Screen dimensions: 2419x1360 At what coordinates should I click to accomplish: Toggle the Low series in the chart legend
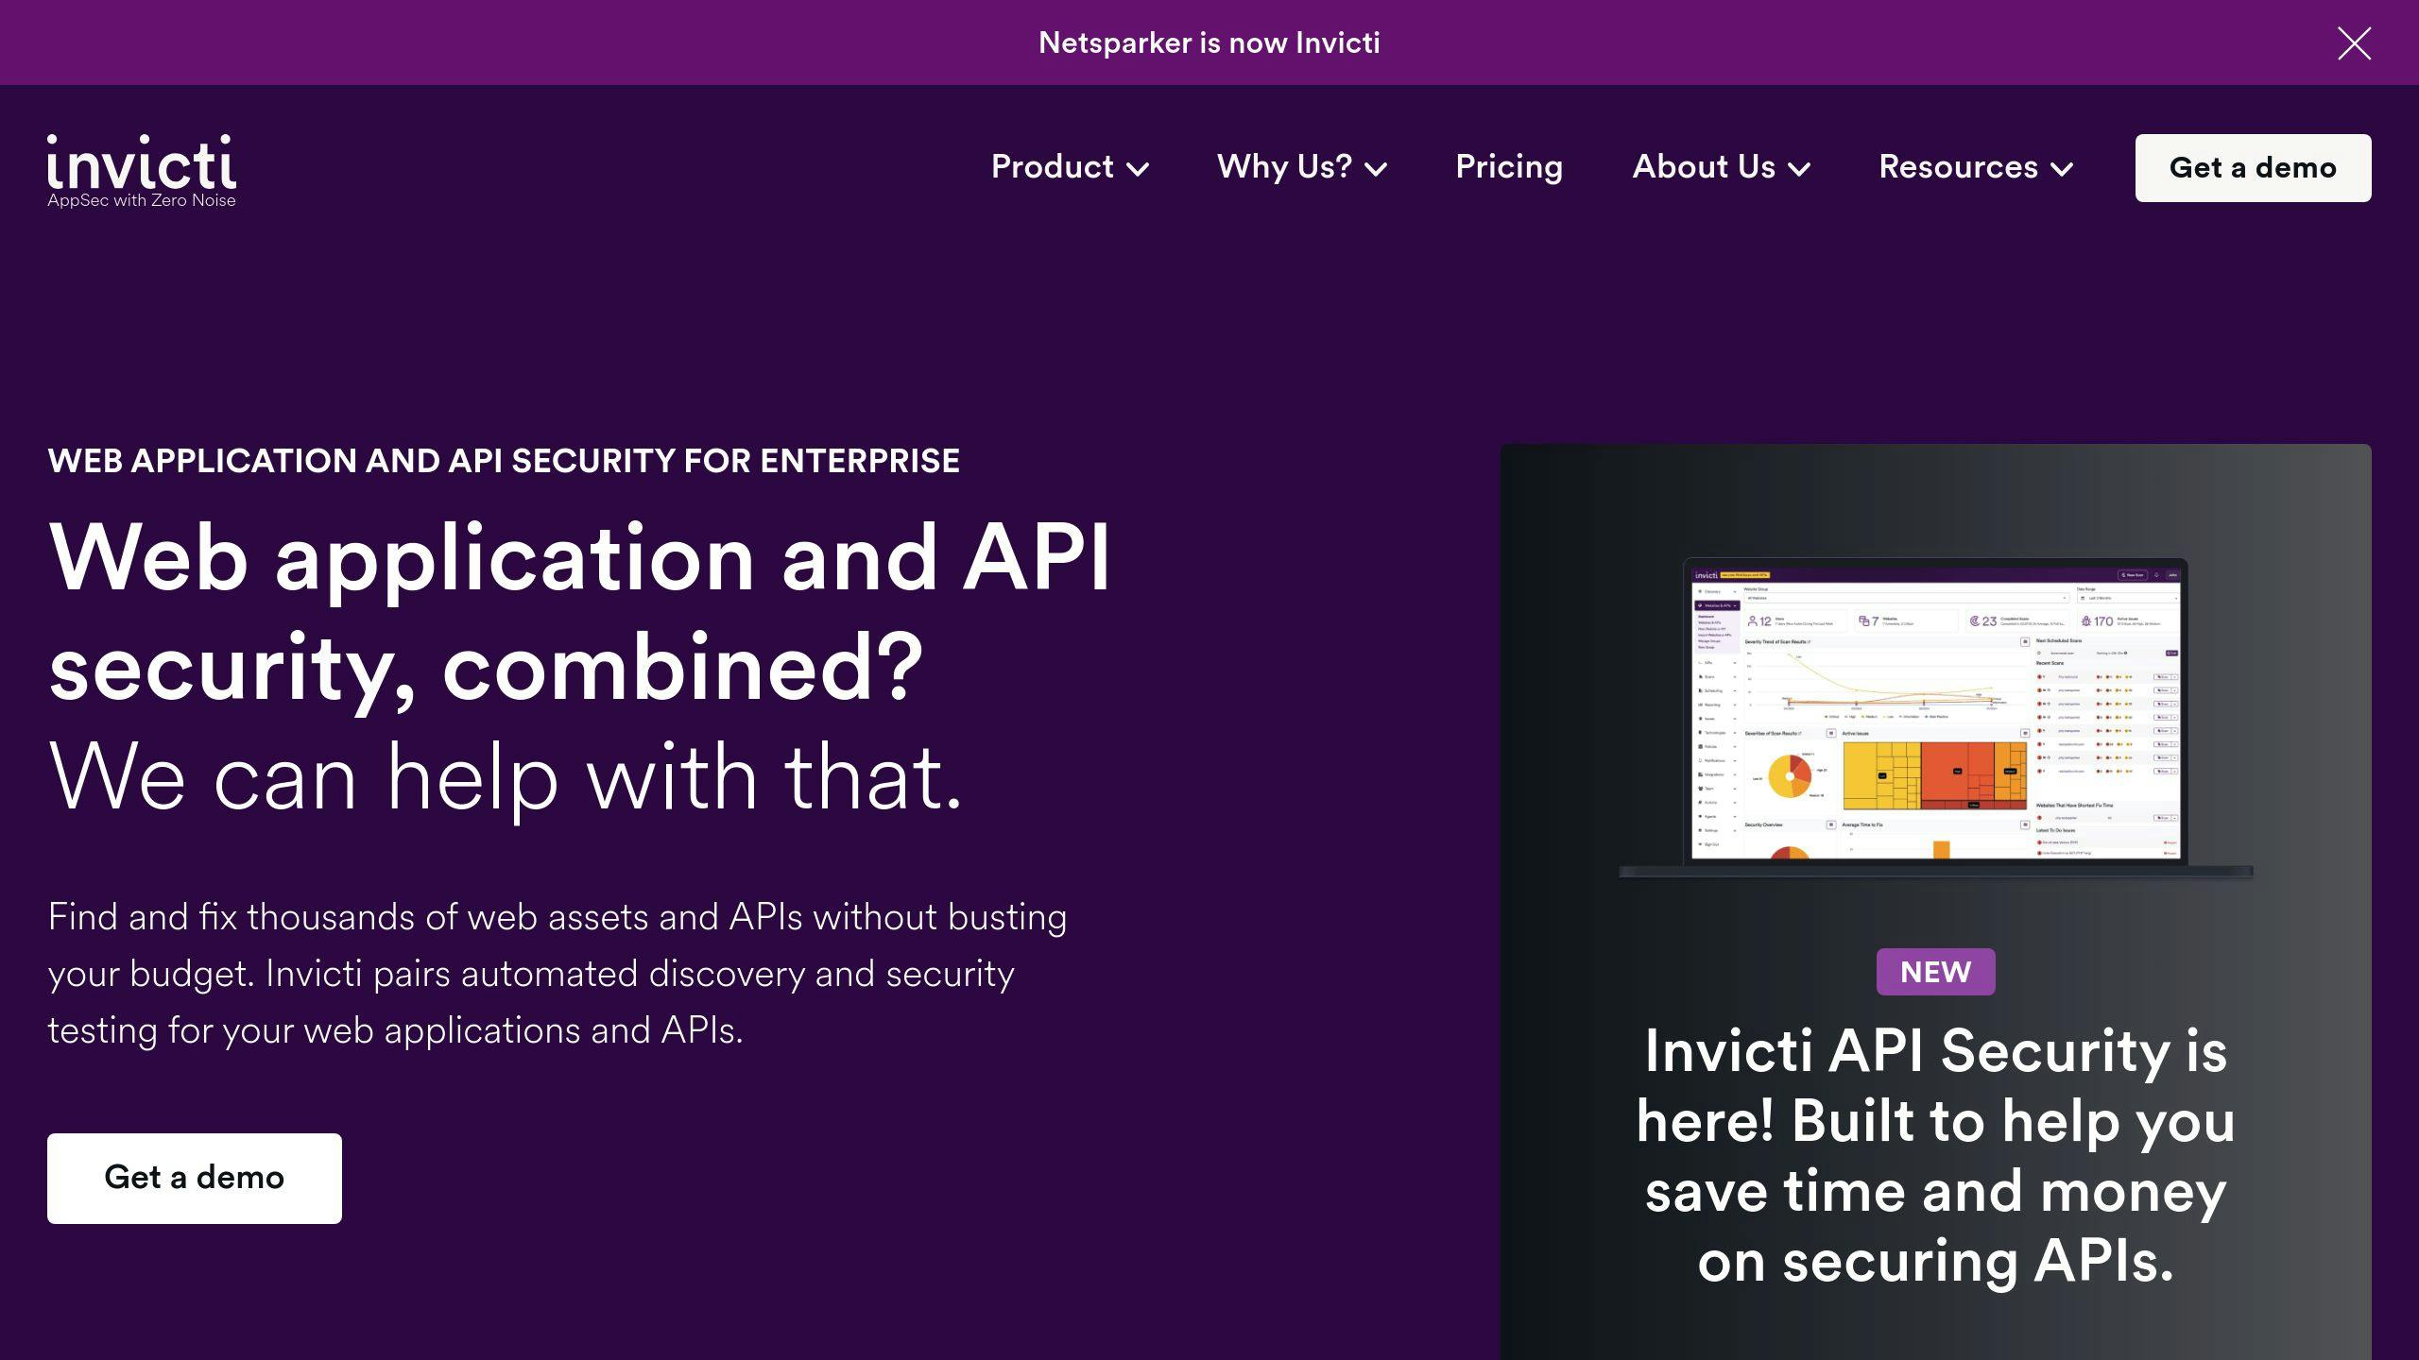tap(1888, 716)
